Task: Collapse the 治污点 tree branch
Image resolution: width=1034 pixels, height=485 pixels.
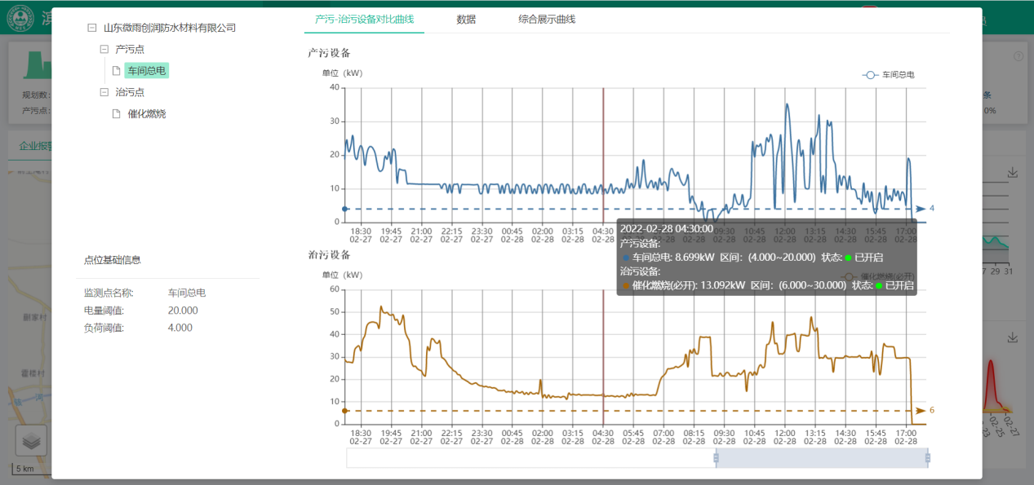Action: (x=104, y=92)
